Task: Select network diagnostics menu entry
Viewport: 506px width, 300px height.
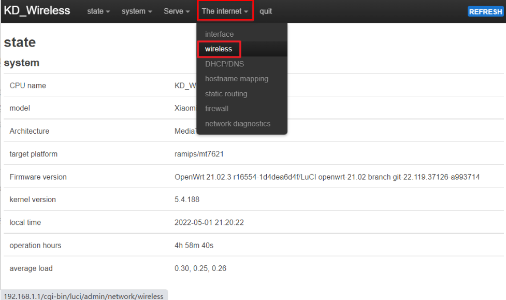Action: coord(237,124)
